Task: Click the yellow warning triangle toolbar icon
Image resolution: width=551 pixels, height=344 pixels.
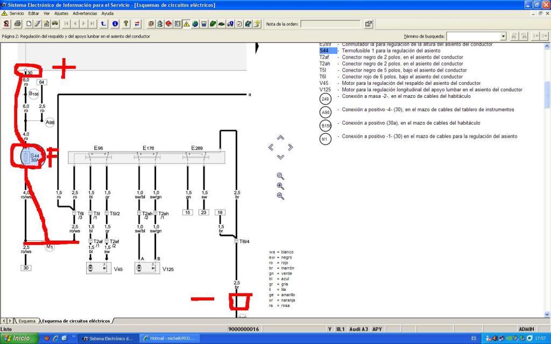Action: click(186, 24)
